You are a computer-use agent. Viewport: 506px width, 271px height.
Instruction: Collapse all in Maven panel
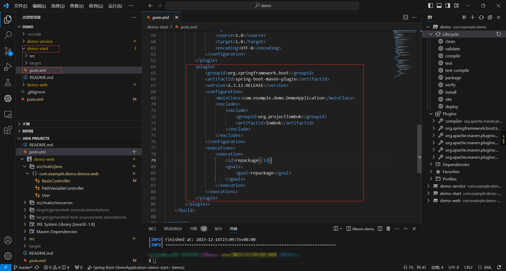tap(490, 17)
